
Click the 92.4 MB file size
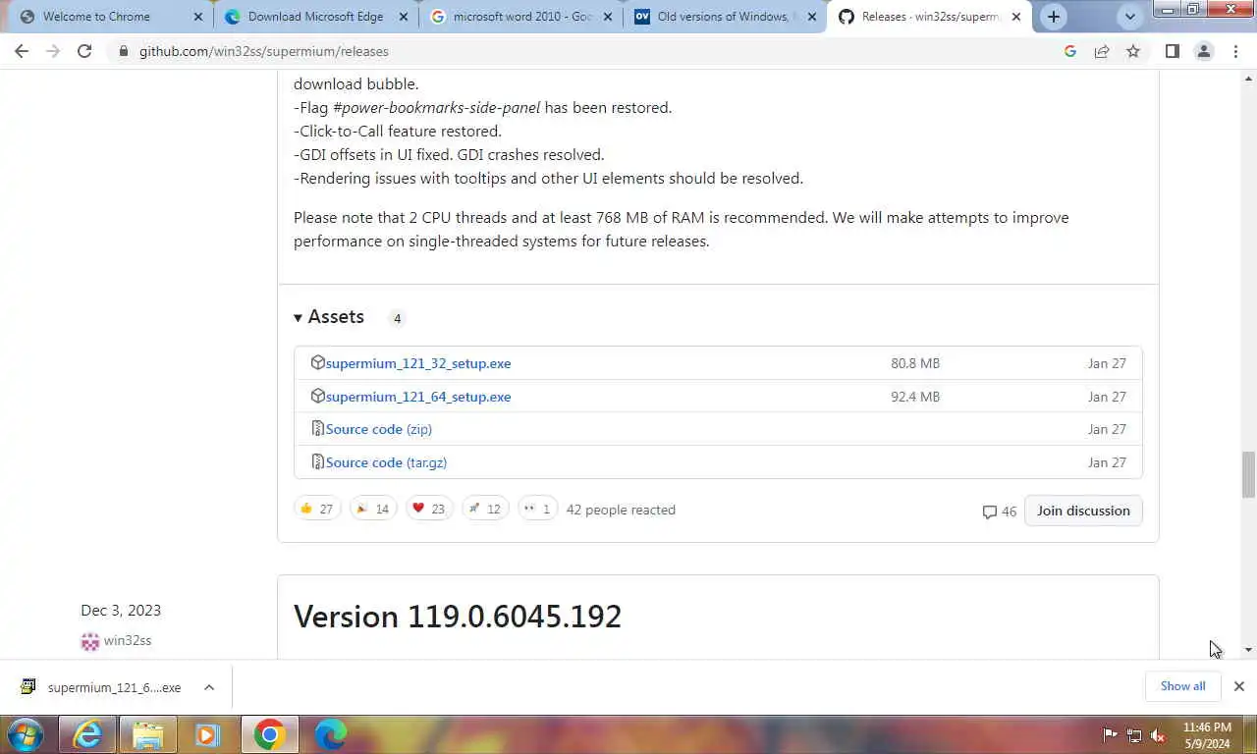pos(915,397)
